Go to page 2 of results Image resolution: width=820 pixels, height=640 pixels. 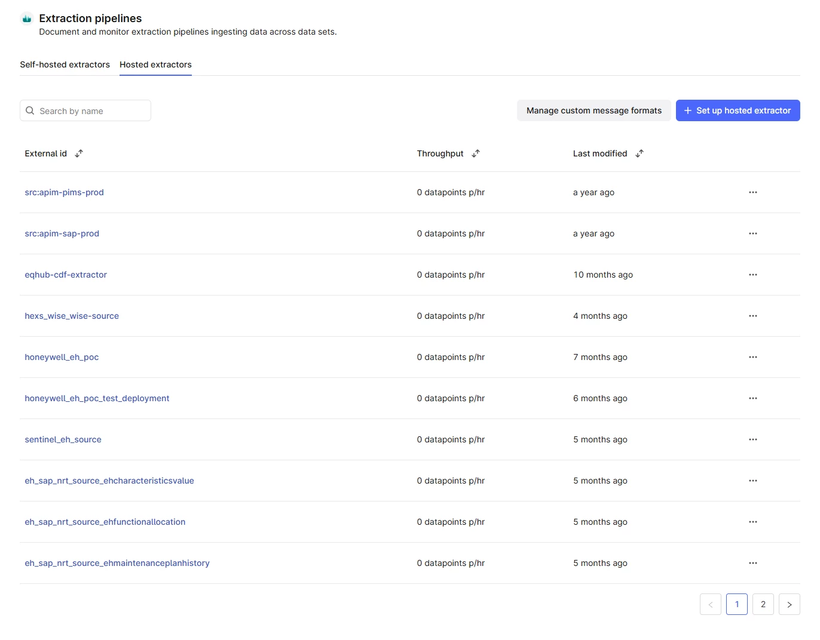click(x=763, y=604)
